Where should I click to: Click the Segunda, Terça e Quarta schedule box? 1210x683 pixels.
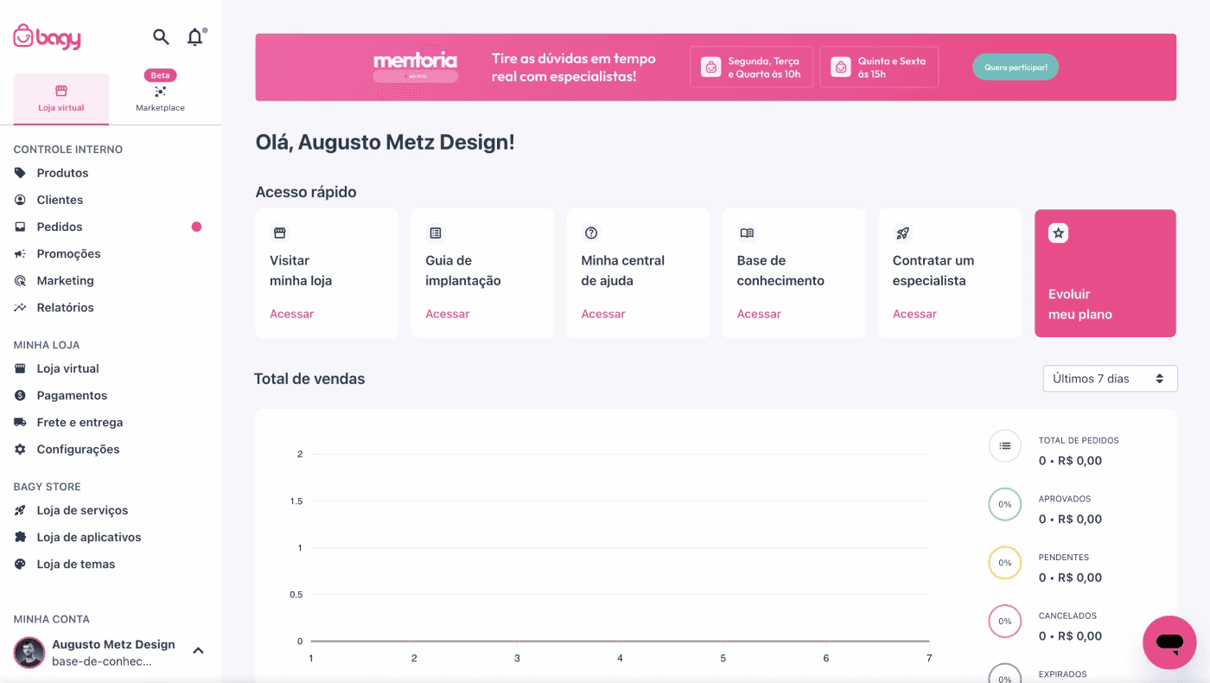[x=751, y=67]
